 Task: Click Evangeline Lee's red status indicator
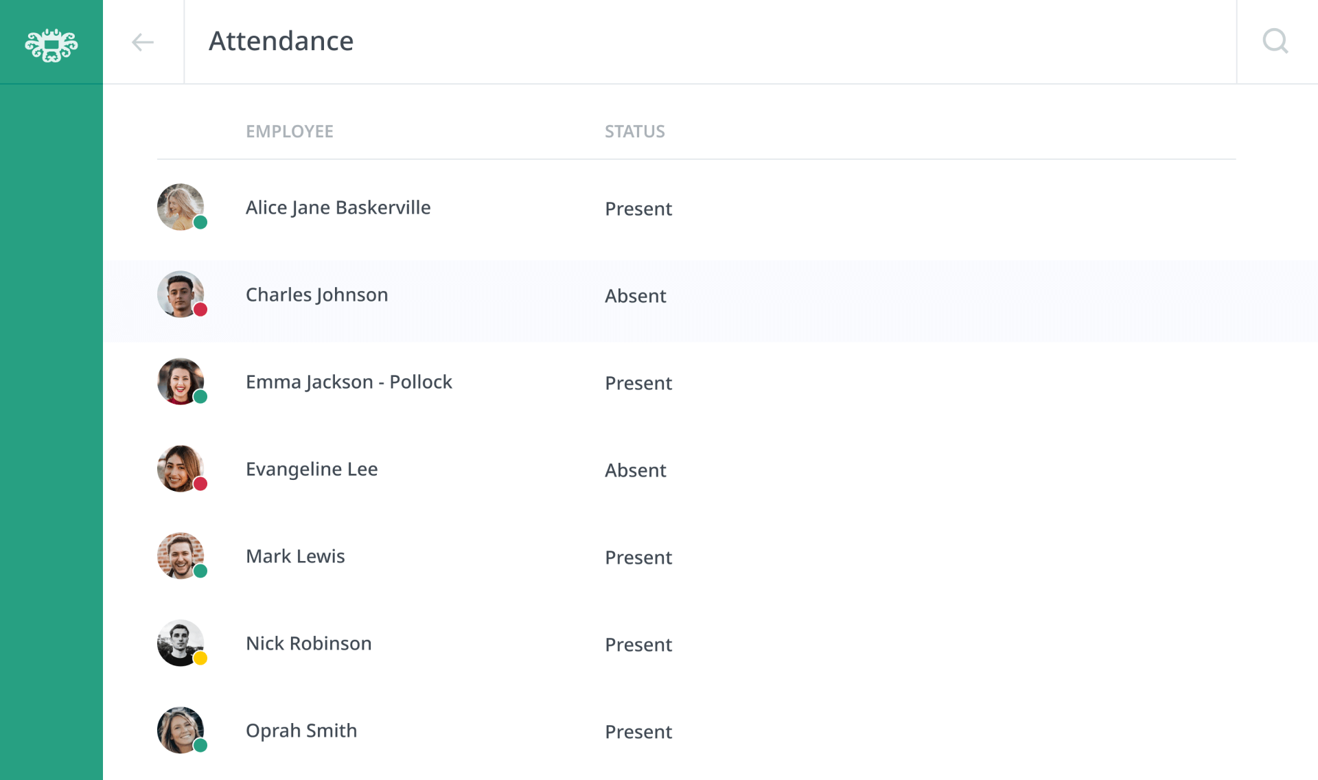(200, 484)
